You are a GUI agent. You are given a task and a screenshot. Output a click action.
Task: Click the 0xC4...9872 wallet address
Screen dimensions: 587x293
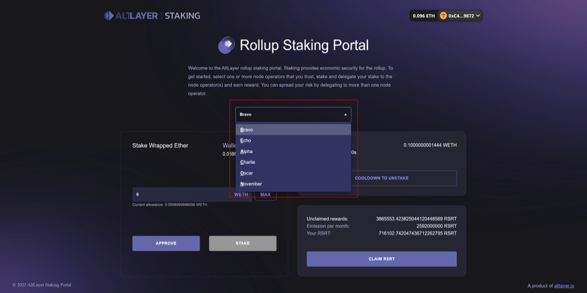(x=461, y=16)
